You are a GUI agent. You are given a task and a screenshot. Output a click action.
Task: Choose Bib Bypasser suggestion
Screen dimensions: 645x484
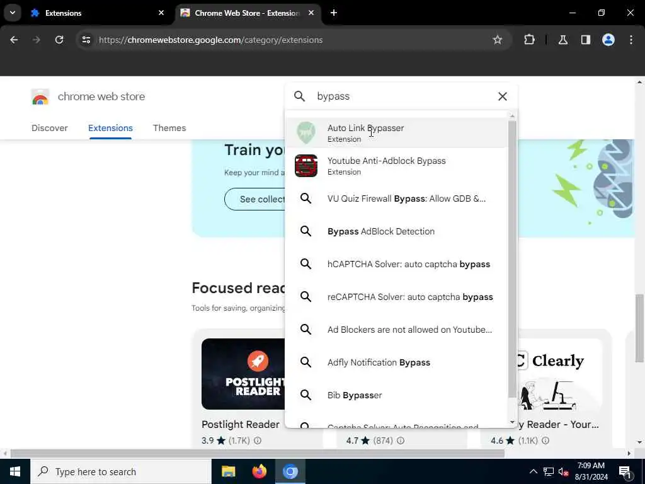pyautogui.click(x=396, y=395)
